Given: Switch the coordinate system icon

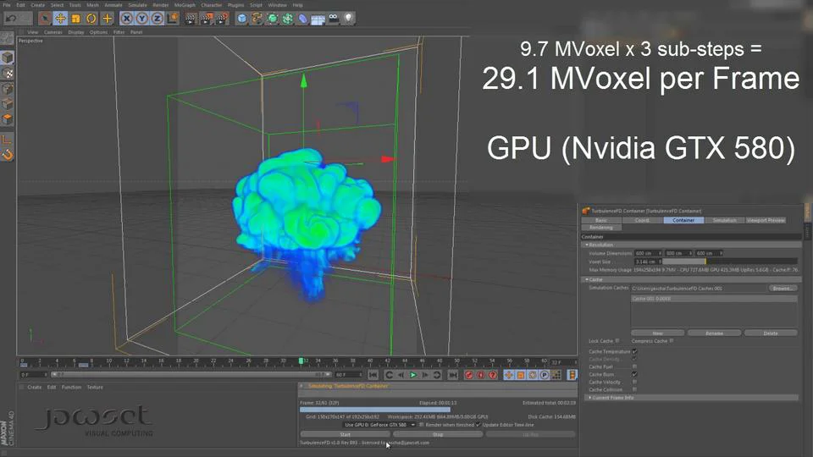Looking at the screenshot, I should click(x=173, y=19).
